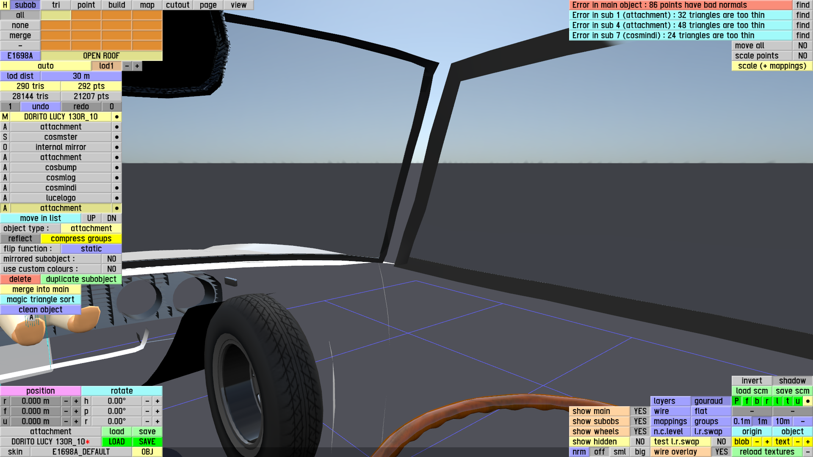
Task: Decrease text size with minus
Action: click(798, 442)
